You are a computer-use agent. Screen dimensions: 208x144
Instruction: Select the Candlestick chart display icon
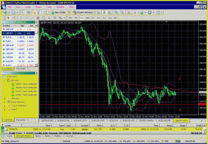pyautogui.click(x=104, y=12)
